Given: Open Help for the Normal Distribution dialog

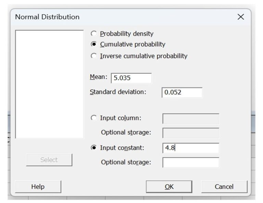Looking at the screenshot, I should tap(38, 187).
